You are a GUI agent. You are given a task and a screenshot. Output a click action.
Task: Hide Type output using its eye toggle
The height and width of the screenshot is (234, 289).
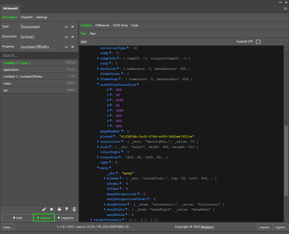[73, 27]
